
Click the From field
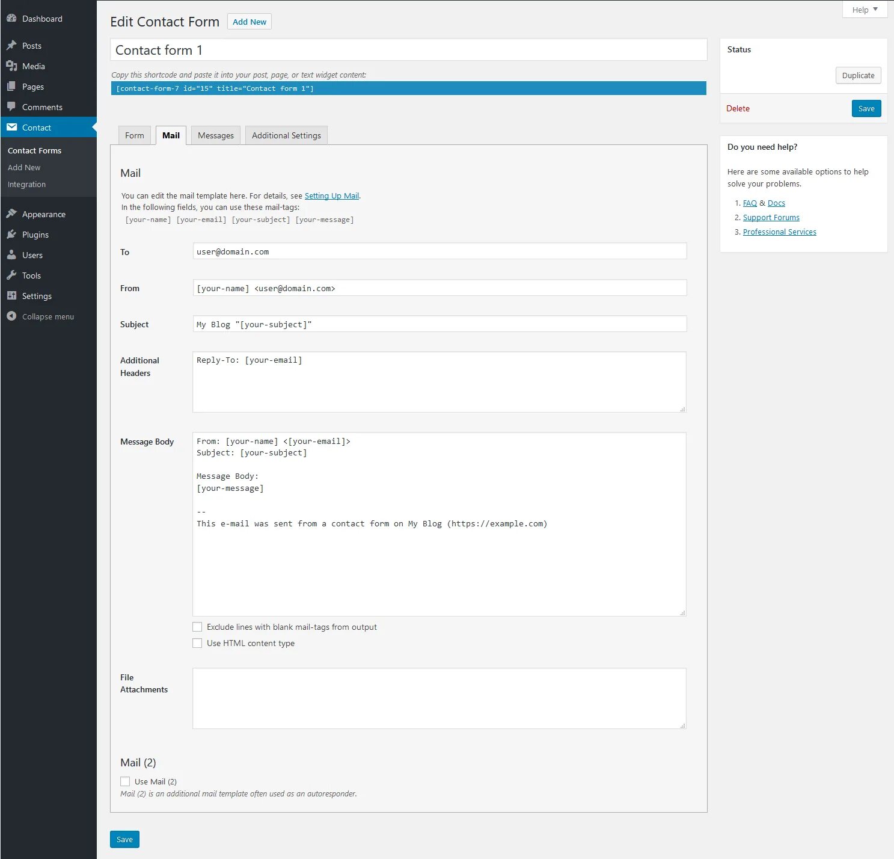click(439, 288)
